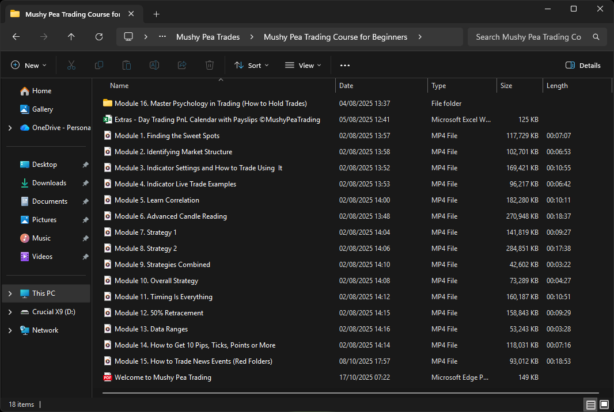Click the Paste clipboard icon
The width and height of the screenshot is (614, 412).
[x=127, y=66]
